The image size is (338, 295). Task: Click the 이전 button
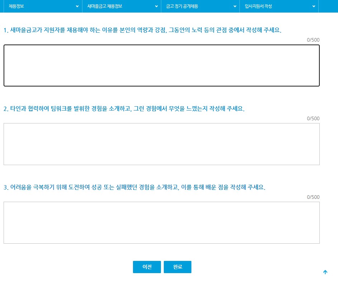(x=147, y=267)
